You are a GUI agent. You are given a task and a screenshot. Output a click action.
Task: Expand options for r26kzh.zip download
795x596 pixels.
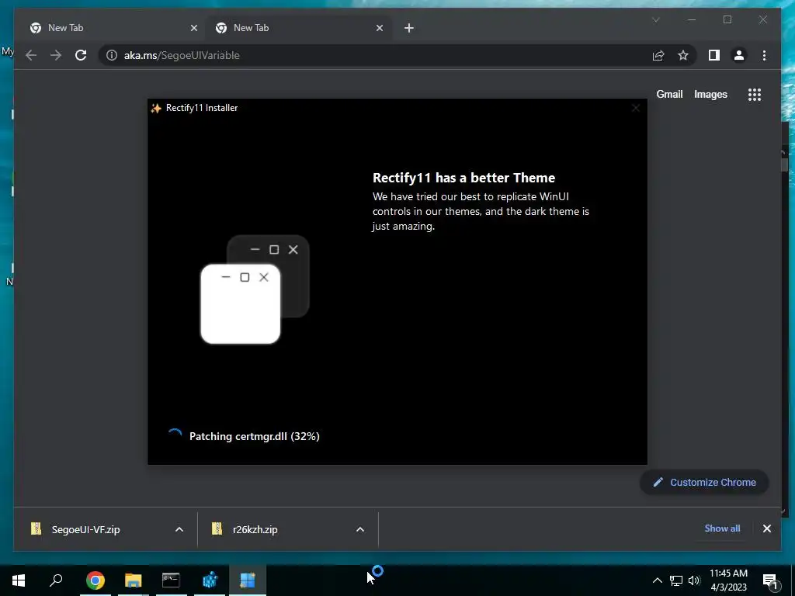360,529
